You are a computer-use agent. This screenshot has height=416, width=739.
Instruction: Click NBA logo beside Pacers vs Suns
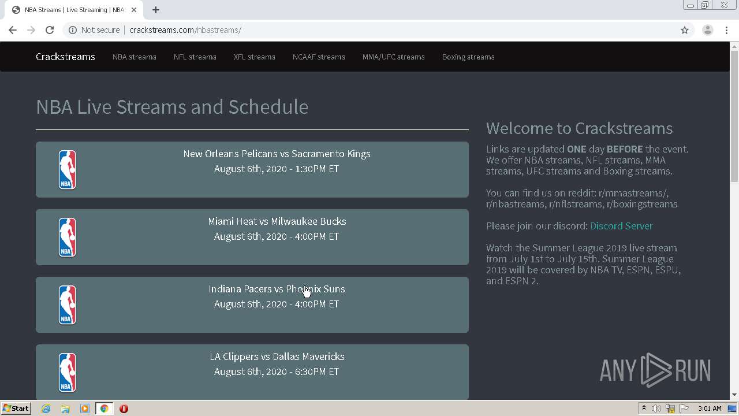68,305
